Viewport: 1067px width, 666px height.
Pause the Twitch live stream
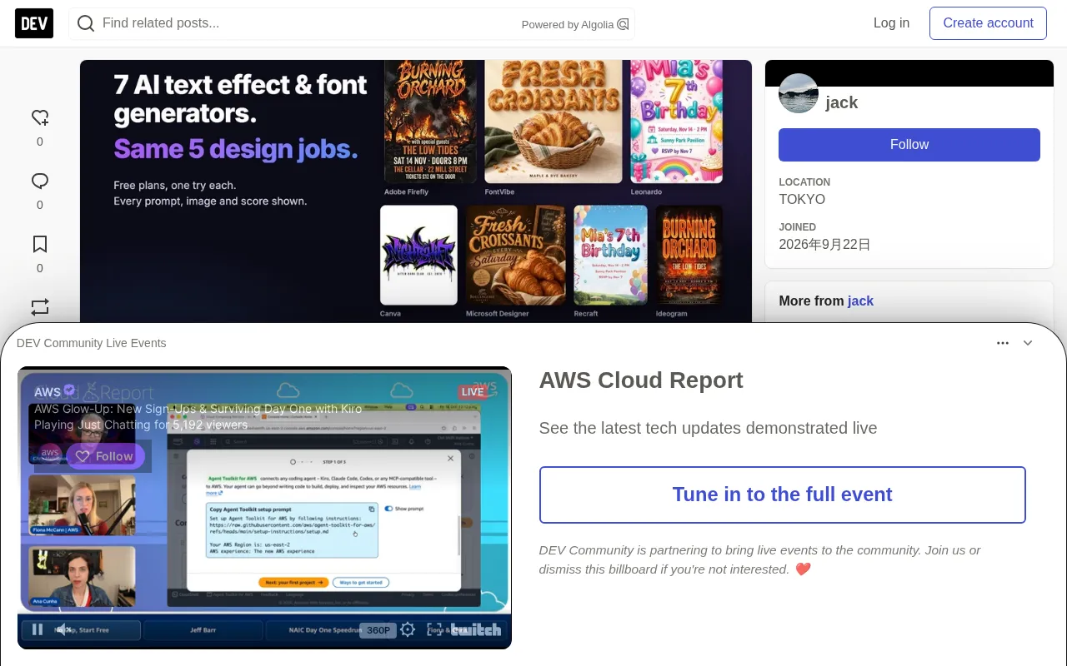pyautogui.click(x=38, y=629)
